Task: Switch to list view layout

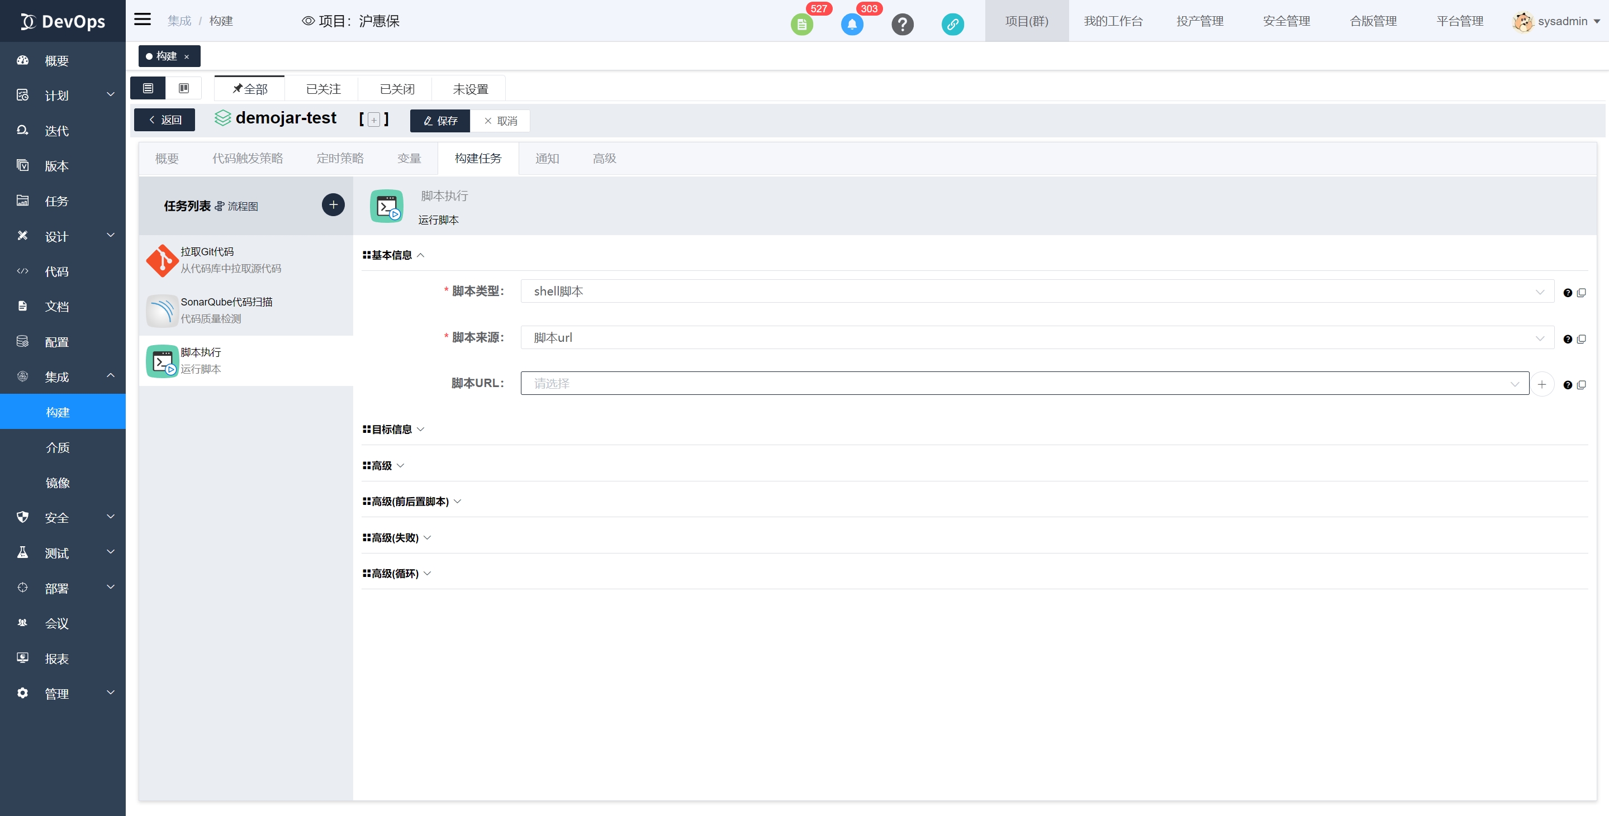Action: point(148,88)
